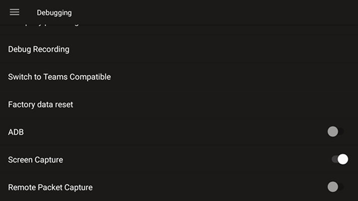The image size is (358, 201).
Task: Click the gray knob of the ADB switch
Action: coord(333,132)
